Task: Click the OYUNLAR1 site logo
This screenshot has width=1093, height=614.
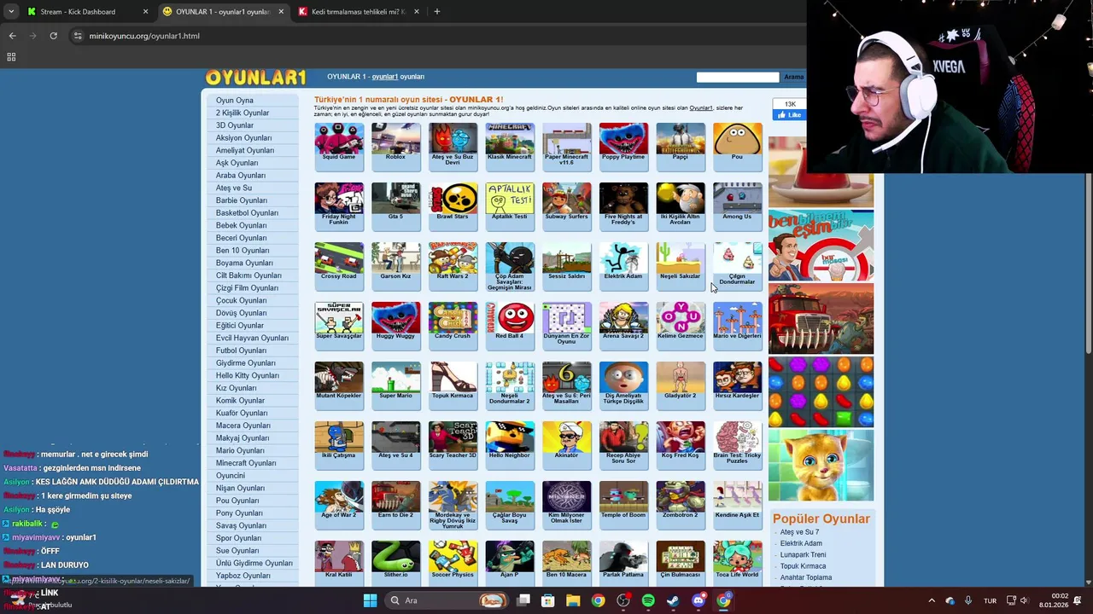Action: [x=255, y=78]
